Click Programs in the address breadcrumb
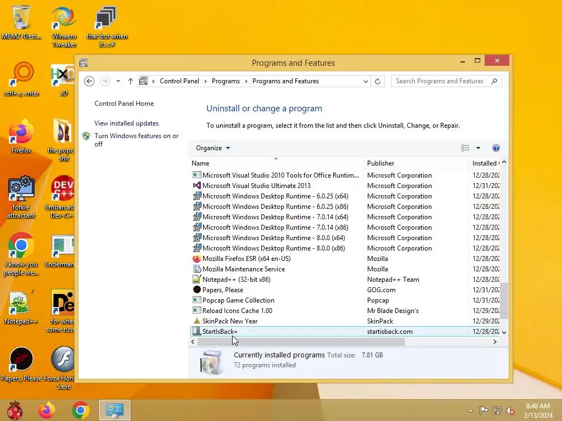This screenshot has height=421, width=562. 226,81
